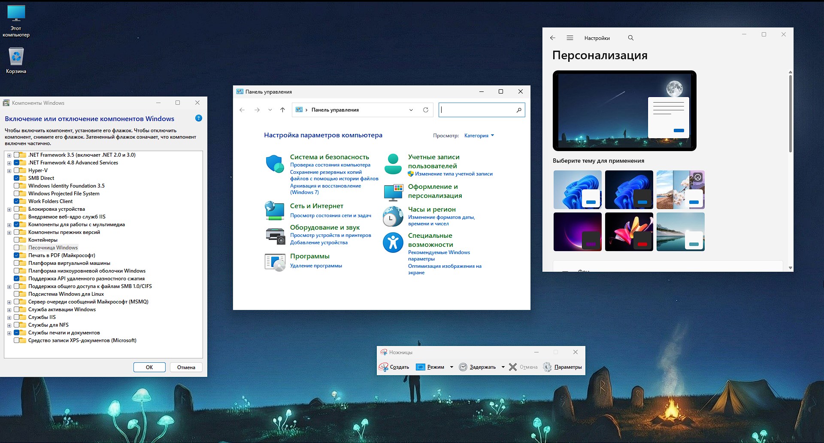Click Режим in the Ножницы toolbar
This screenshot has height=443, width=824.
pyautogui.click(x=431, y=367)
